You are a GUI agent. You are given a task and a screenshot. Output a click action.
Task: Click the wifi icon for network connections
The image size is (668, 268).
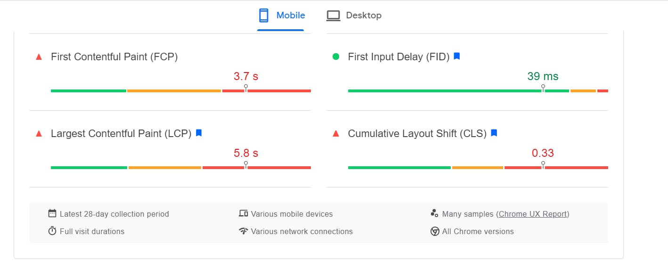pos(244,231)
